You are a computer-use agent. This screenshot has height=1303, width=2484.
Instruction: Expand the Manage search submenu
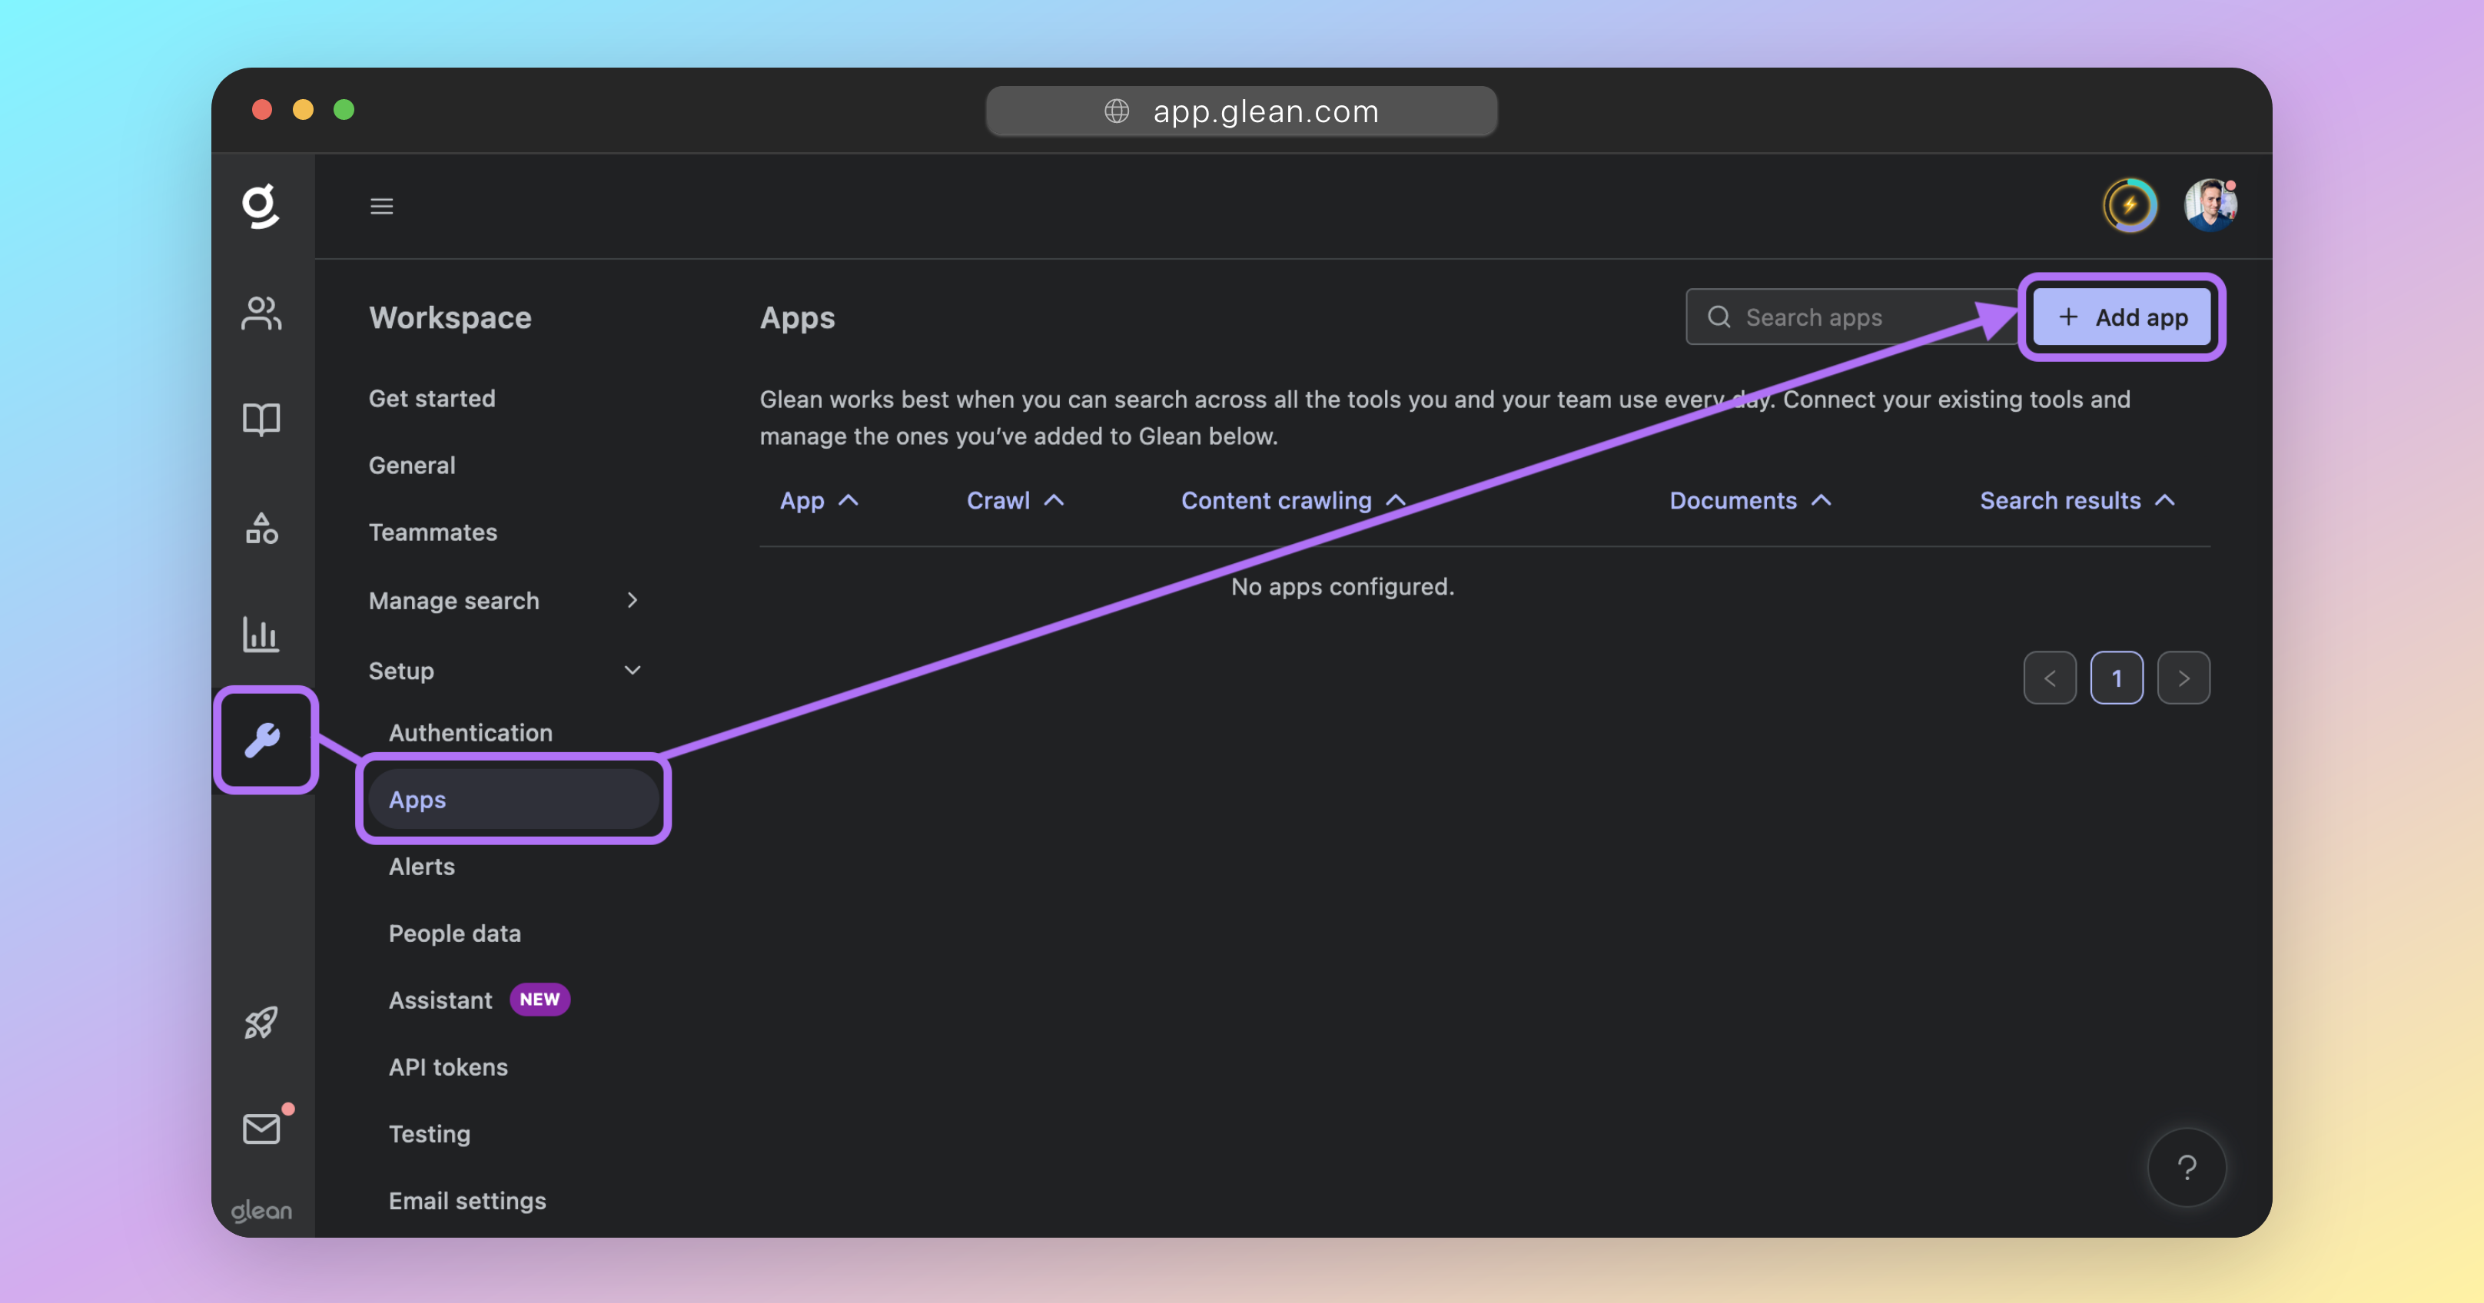[632, 599]
